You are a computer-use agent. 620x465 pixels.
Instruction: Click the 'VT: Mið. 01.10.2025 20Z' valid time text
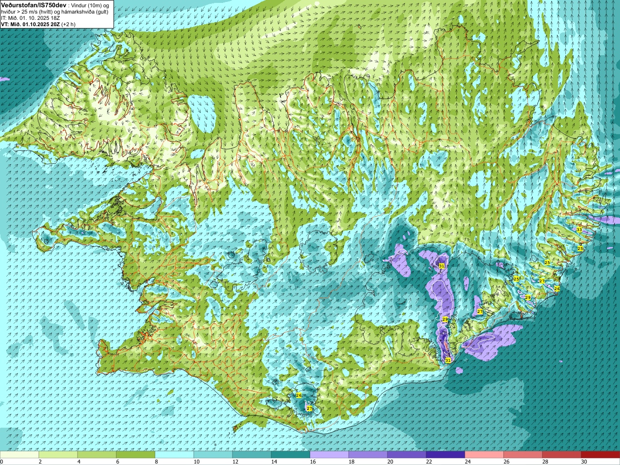[30, 24]
